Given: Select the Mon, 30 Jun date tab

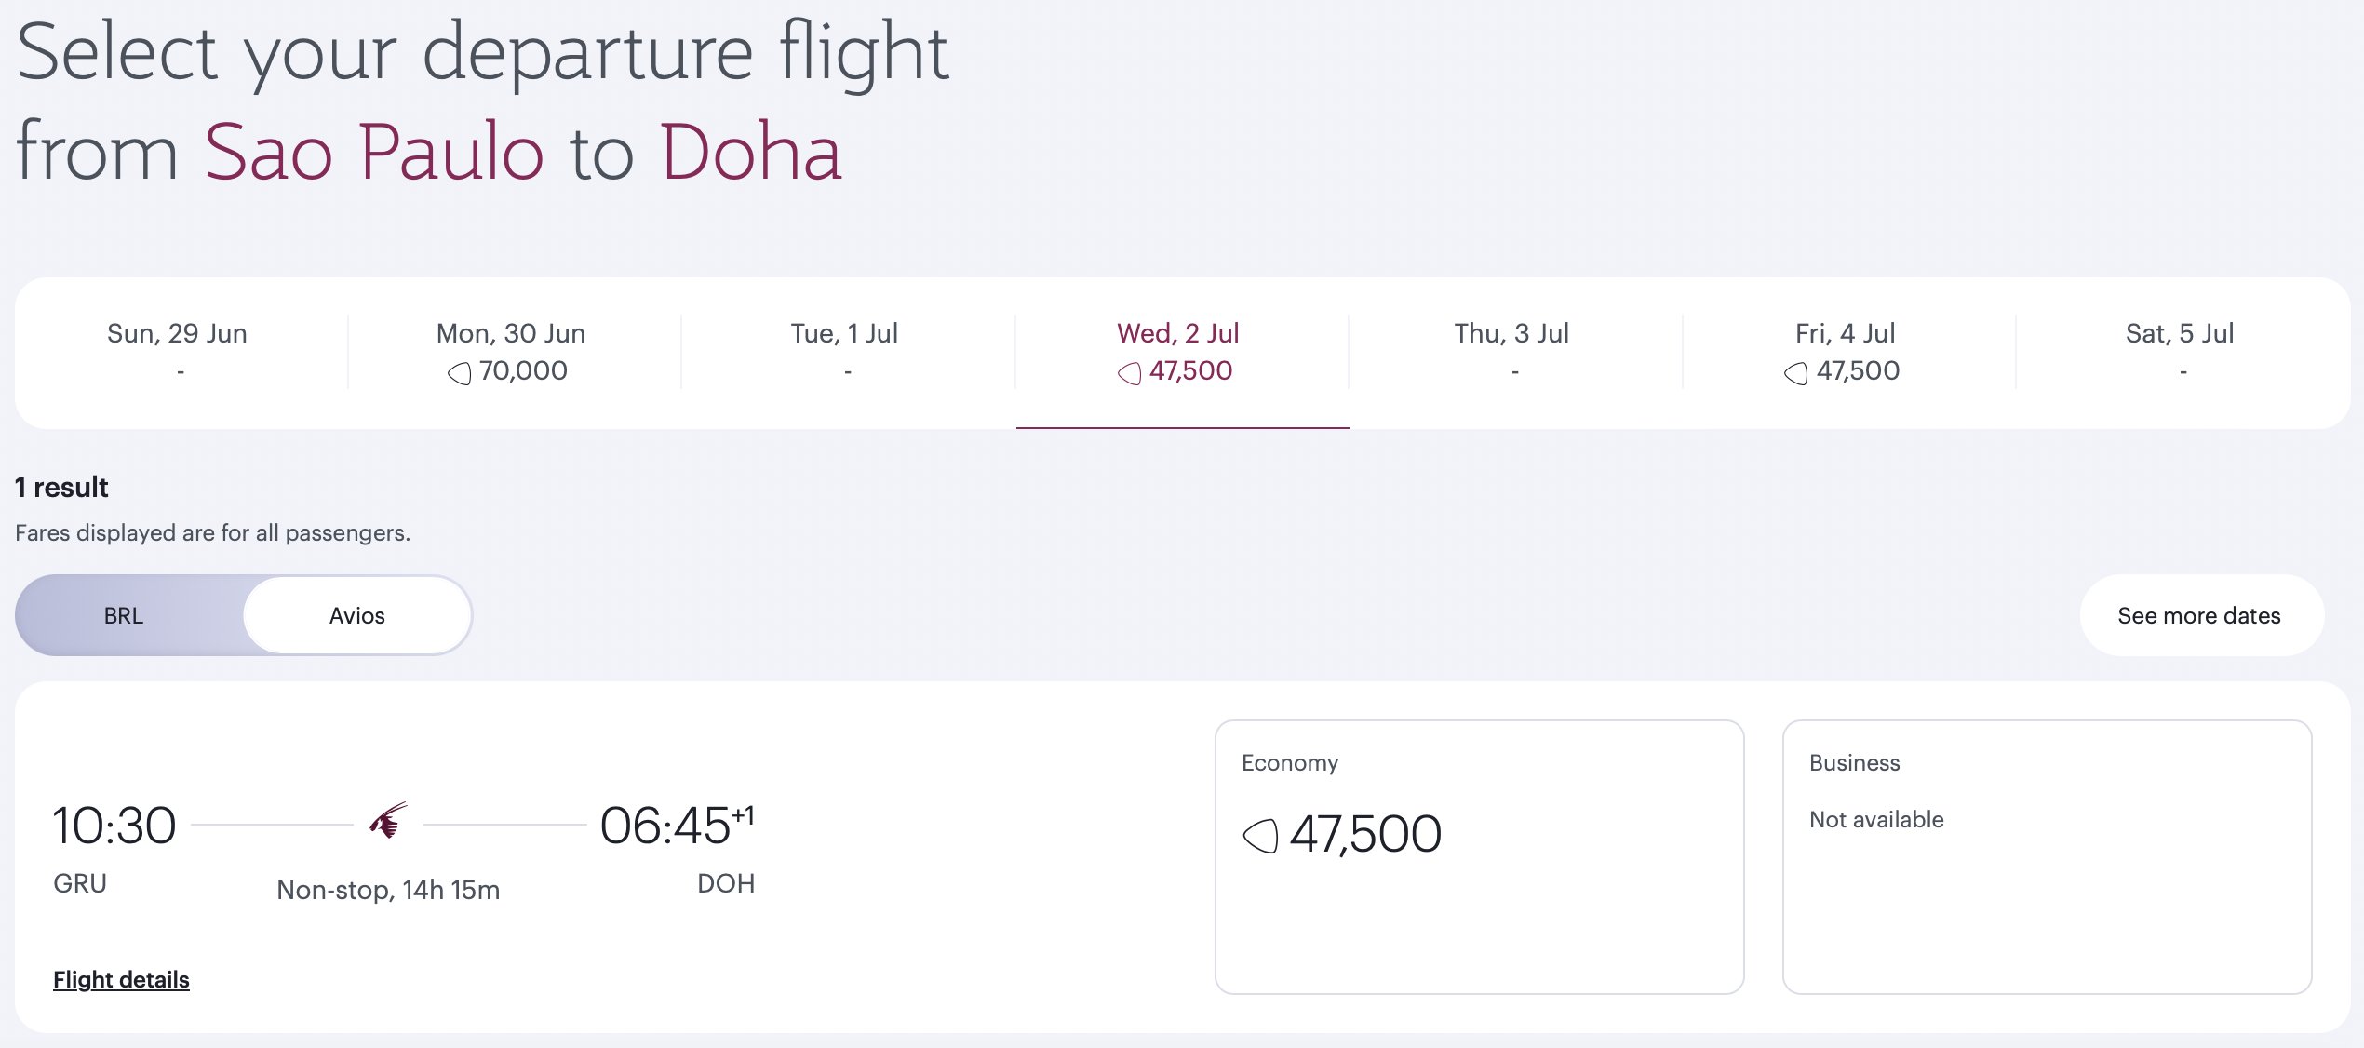Looking at the screenshot, I should 514,353.
